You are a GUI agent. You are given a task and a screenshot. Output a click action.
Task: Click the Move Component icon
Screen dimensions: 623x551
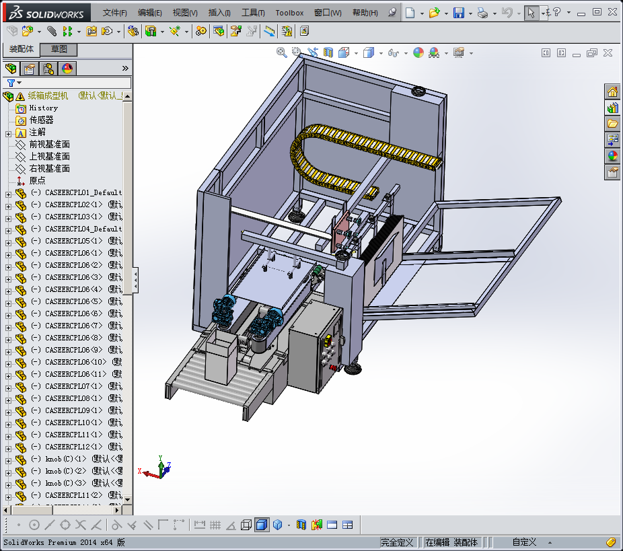[107, 31]
